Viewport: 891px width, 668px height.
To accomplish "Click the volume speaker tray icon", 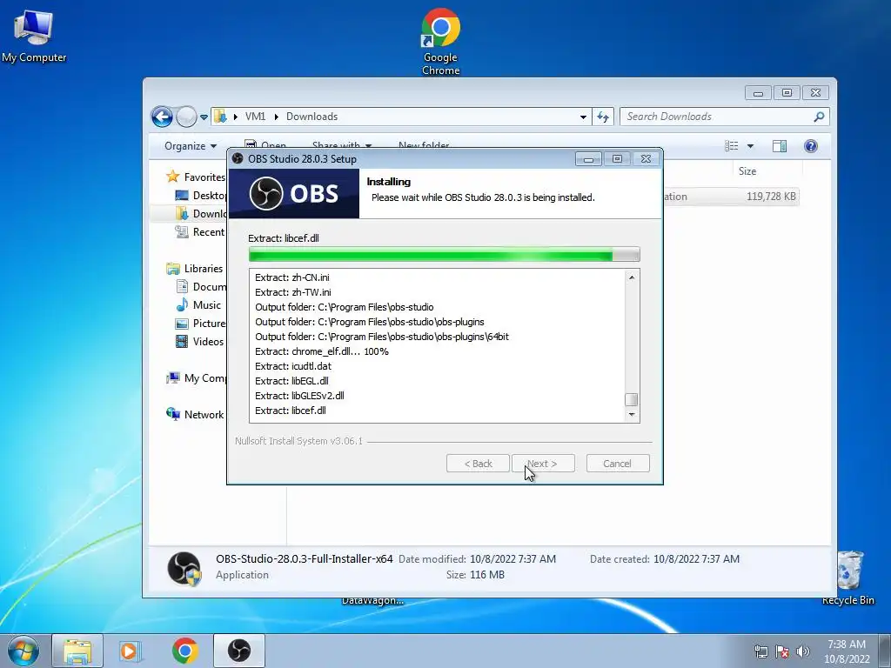I will click(x=803, y=651).
